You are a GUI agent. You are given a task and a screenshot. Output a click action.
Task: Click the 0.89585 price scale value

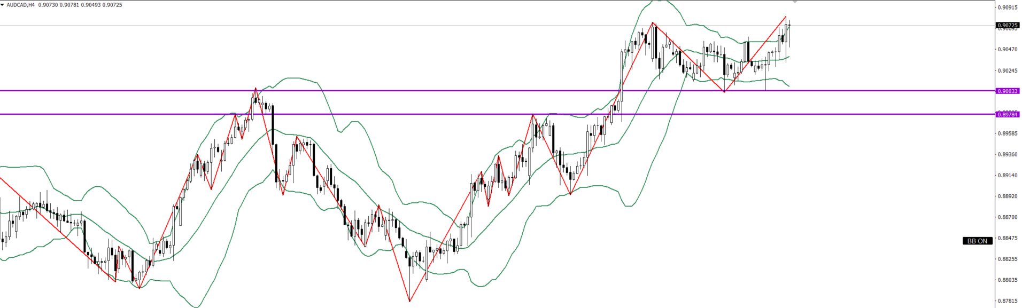(1007, 133)
